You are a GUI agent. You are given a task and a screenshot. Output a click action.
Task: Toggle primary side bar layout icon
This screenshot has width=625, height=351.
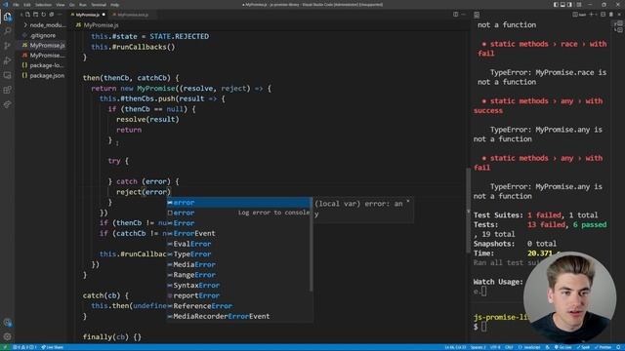click(556, 4)
